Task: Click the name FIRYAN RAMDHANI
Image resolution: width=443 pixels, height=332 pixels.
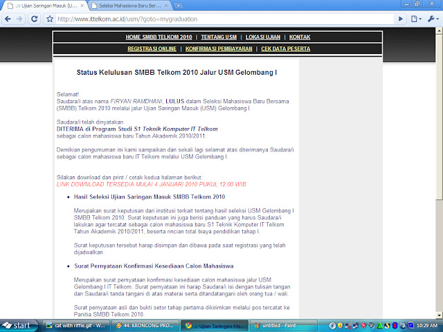Action: click(136, 101)
